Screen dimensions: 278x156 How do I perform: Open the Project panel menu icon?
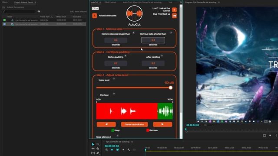click(35, 2)
